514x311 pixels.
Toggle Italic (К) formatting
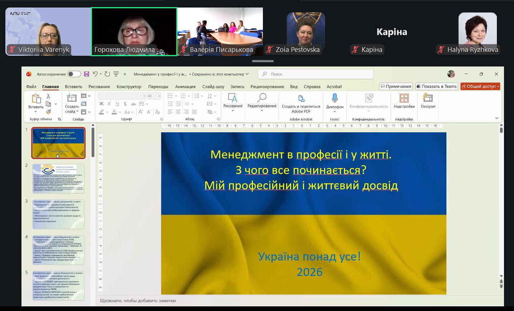[109, 104]
